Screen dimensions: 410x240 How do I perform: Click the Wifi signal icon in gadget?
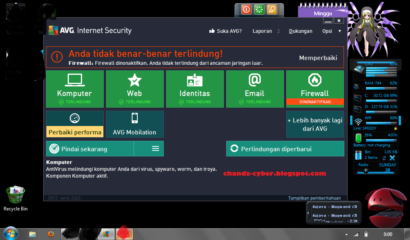click(358, 122)
